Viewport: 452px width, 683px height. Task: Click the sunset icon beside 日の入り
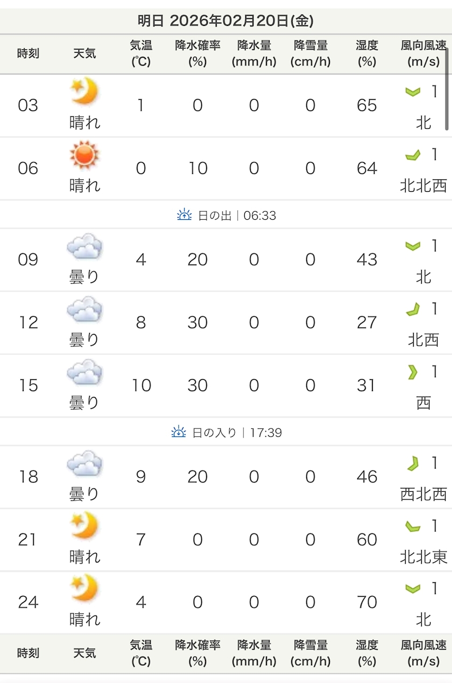coord(179,433)
